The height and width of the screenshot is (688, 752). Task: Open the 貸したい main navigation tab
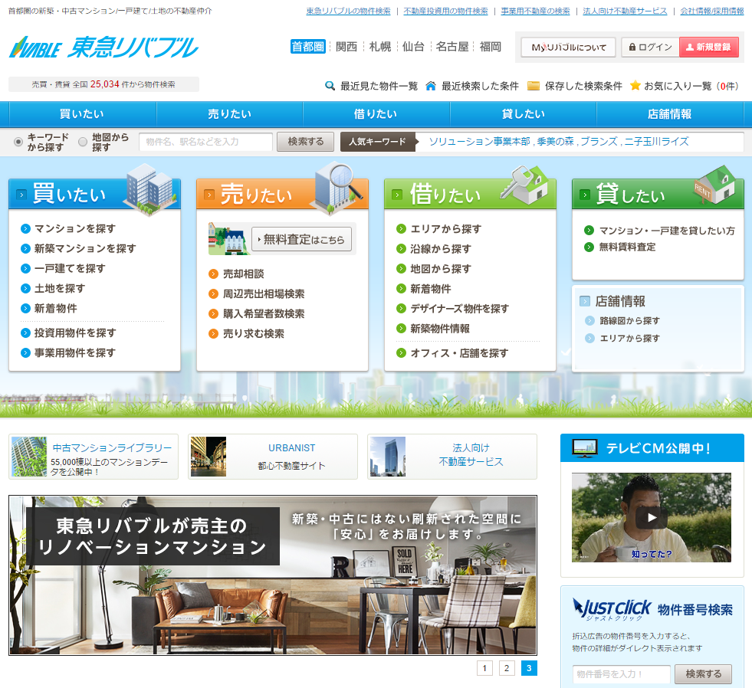524,114
